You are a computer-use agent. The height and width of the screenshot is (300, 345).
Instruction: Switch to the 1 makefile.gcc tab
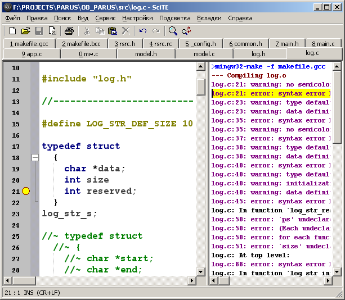pyautogui.click(x=29, y=43)
